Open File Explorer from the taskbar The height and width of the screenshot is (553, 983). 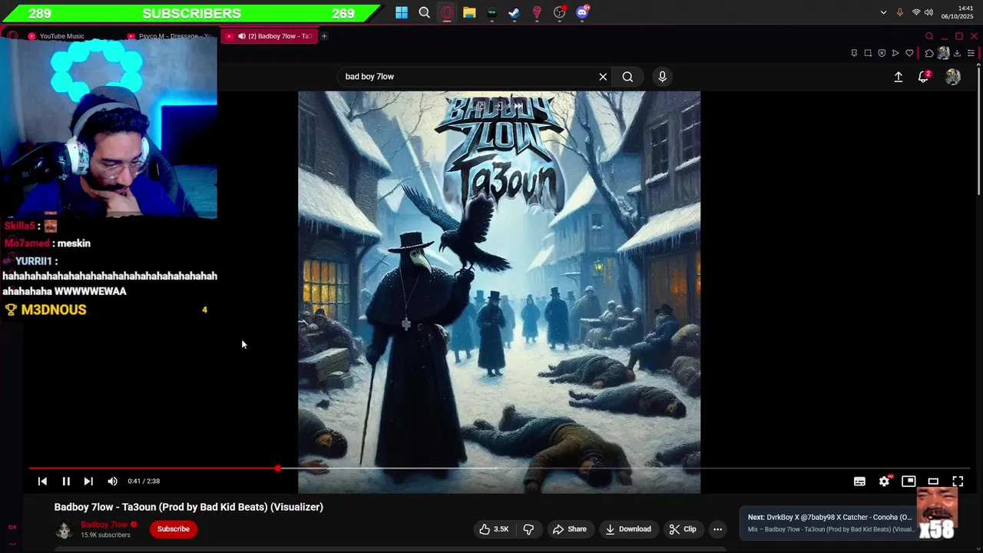coord(469,12)
